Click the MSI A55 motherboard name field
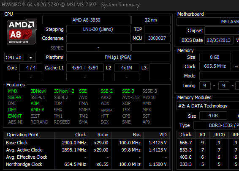239x171 pixels. pos(208,22)
